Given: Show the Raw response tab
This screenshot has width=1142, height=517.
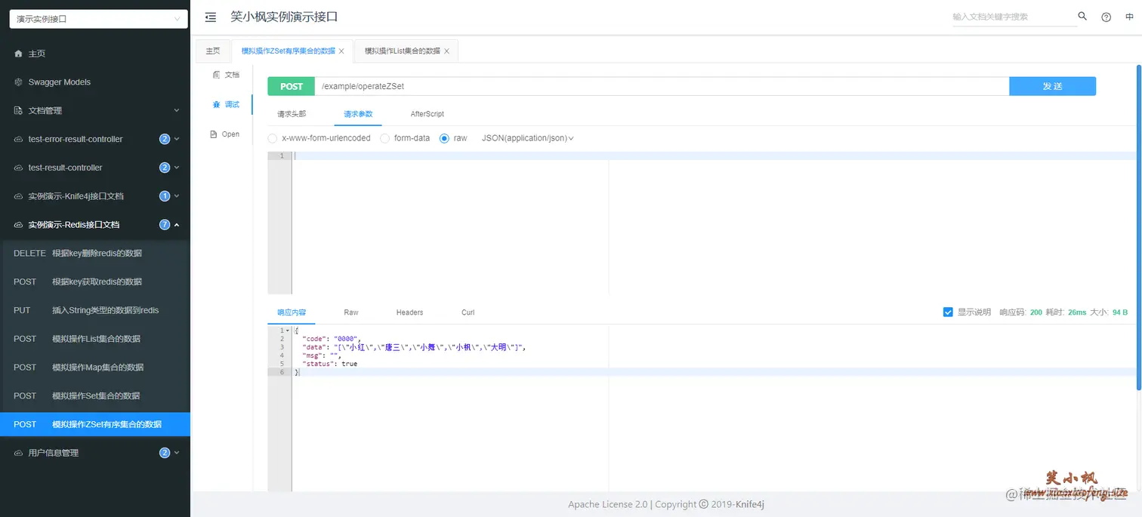Looking at the screenshot, I should pyautogui.click(x=351, y=312).
